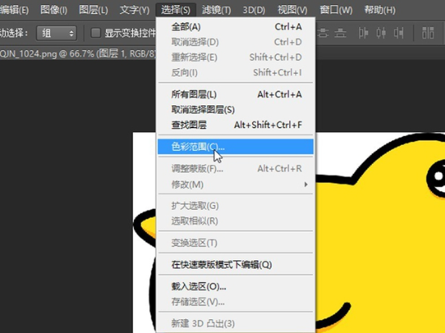The width and height of the screenshot is (445, 333).
Task: Choose 调整蒙版(F)... menu entry
Action: [x=236, y=169]
